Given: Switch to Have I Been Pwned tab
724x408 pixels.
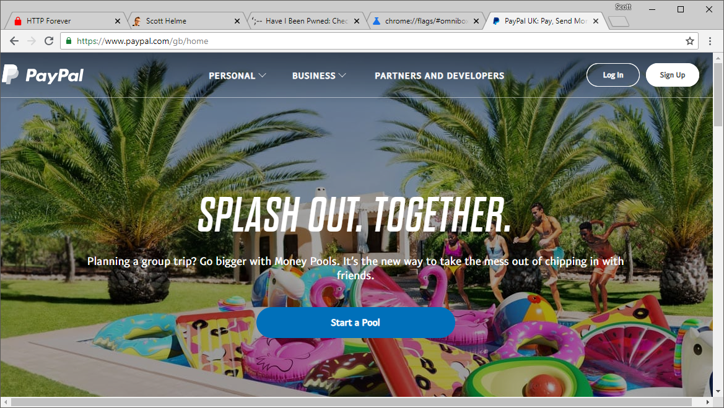Looking at the screenshot, I should (307, 21).
